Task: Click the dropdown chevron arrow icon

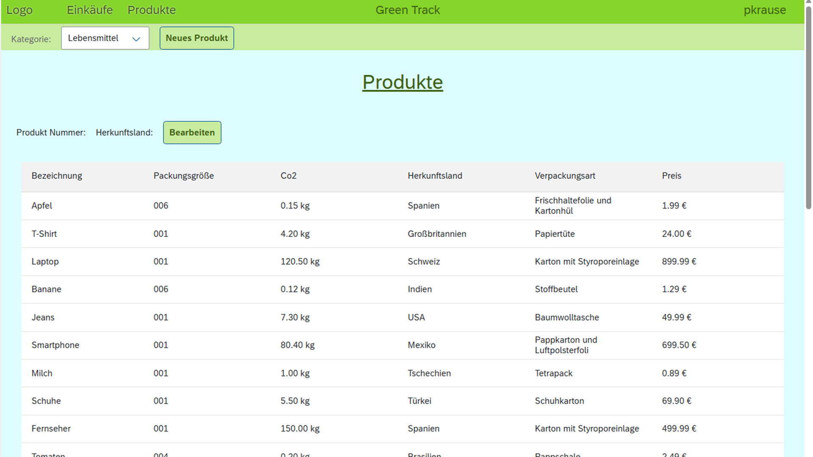Action: pyautogui.click(x=136, y=39)
